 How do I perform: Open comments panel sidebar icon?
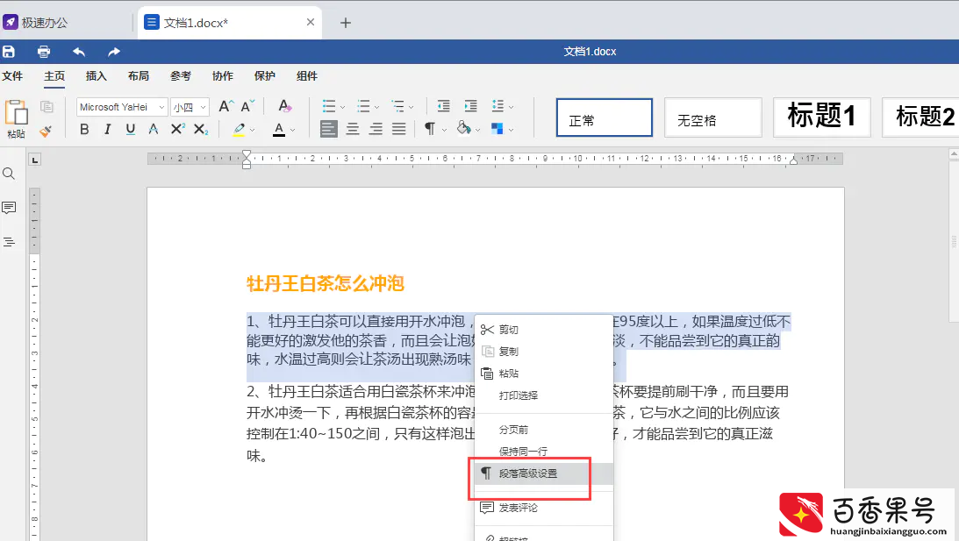pyautogui.click(x=9, y=208)
